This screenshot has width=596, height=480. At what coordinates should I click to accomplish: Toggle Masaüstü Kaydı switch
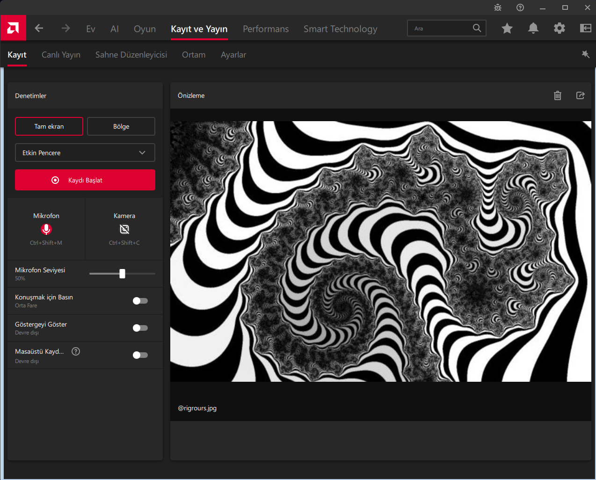tap(140, 355)
